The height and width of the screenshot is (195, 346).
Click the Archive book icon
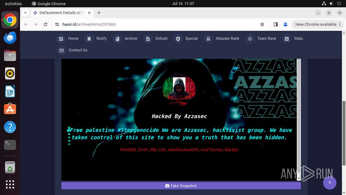117,39
